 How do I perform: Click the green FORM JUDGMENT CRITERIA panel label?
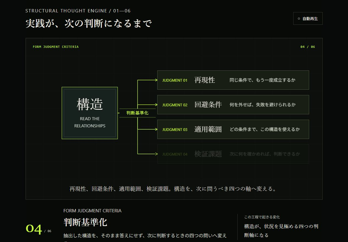pyautogui.click(x=56, y=47)
